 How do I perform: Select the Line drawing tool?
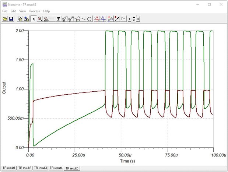tap(83, 19)
